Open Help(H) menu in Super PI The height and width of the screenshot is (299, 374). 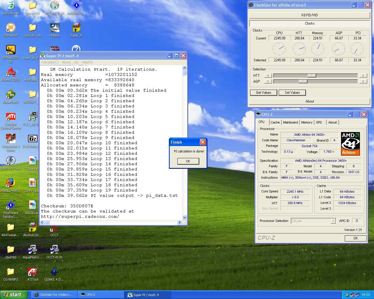click(x=87, y=62)
